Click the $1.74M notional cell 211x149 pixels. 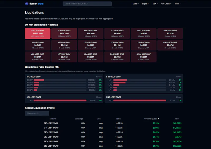[x=156, y=141]
